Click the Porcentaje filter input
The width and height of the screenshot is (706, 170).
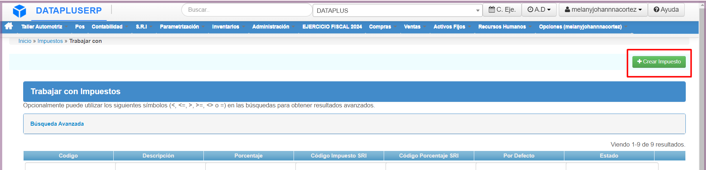tap(249, 166)
